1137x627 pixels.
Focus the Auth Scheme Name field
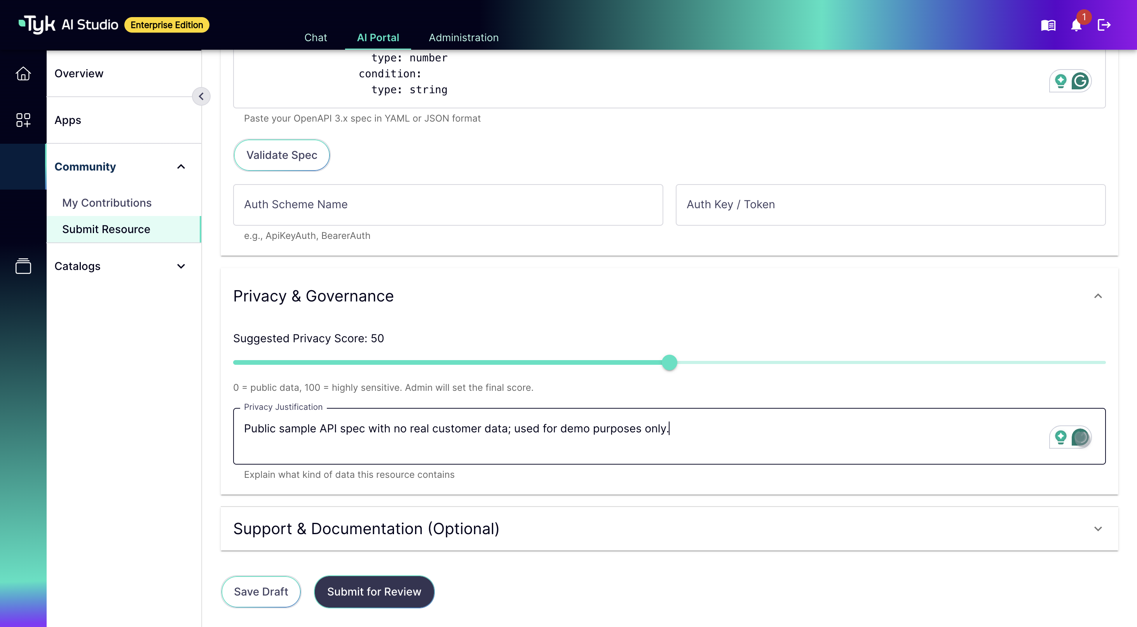448,205
